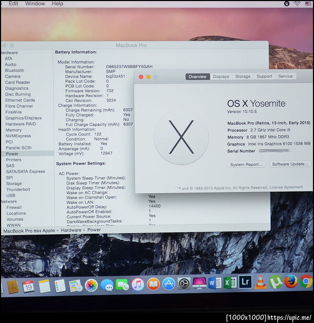Open the Window menu
The height and width of the screenshot is (323, 314).
pos(35,4)
